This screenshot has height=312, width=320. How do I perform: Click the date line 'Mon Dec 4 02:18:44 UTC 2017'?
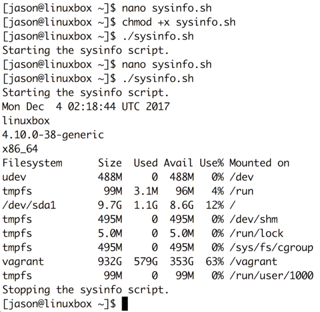(86, 106)
